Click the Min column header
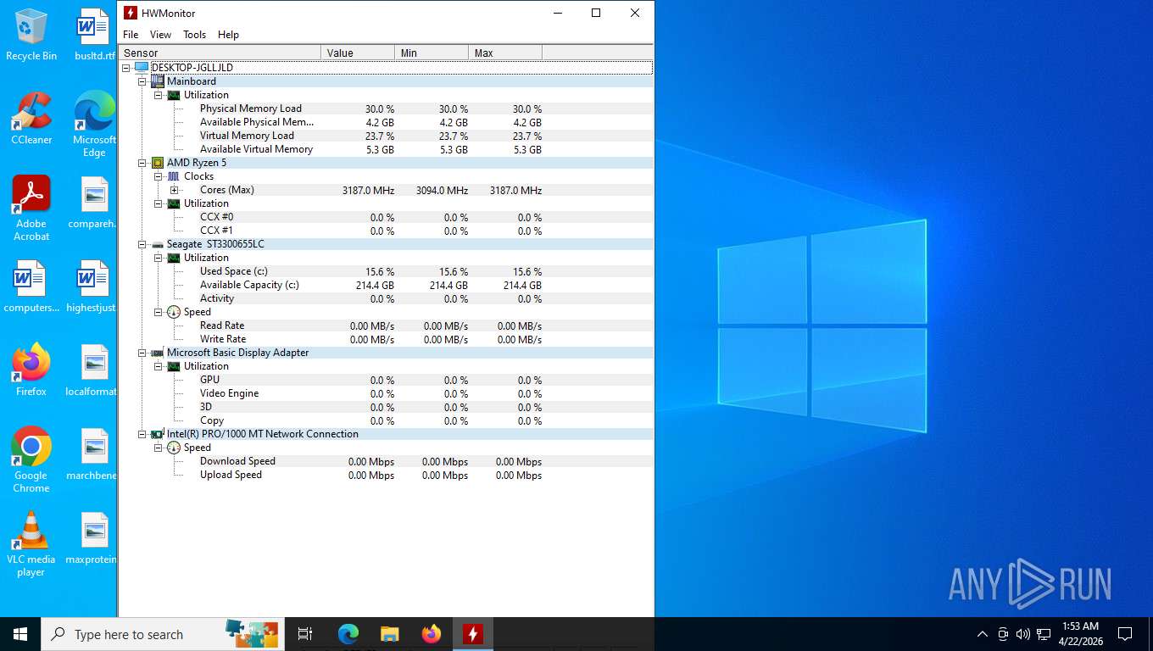The height and width of the screenshot is (651, 1153). (432, 53)
